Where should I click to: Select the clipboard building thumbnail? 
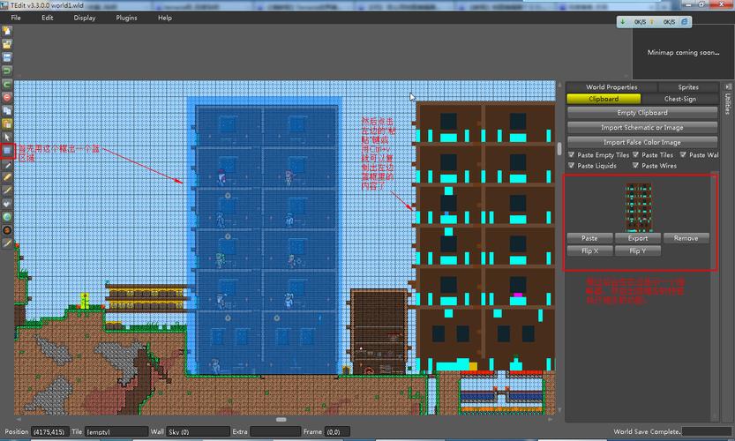[x=639, y=207]
